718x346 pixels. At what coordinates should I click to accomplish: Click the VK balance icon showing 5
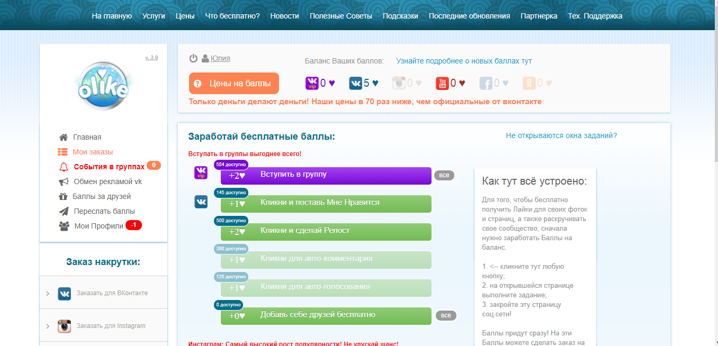(355, 83)
